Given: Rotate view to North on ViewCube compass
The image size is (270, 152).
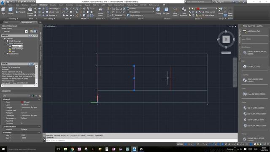Looking at the screenshot, I should (x=226, y=31).
